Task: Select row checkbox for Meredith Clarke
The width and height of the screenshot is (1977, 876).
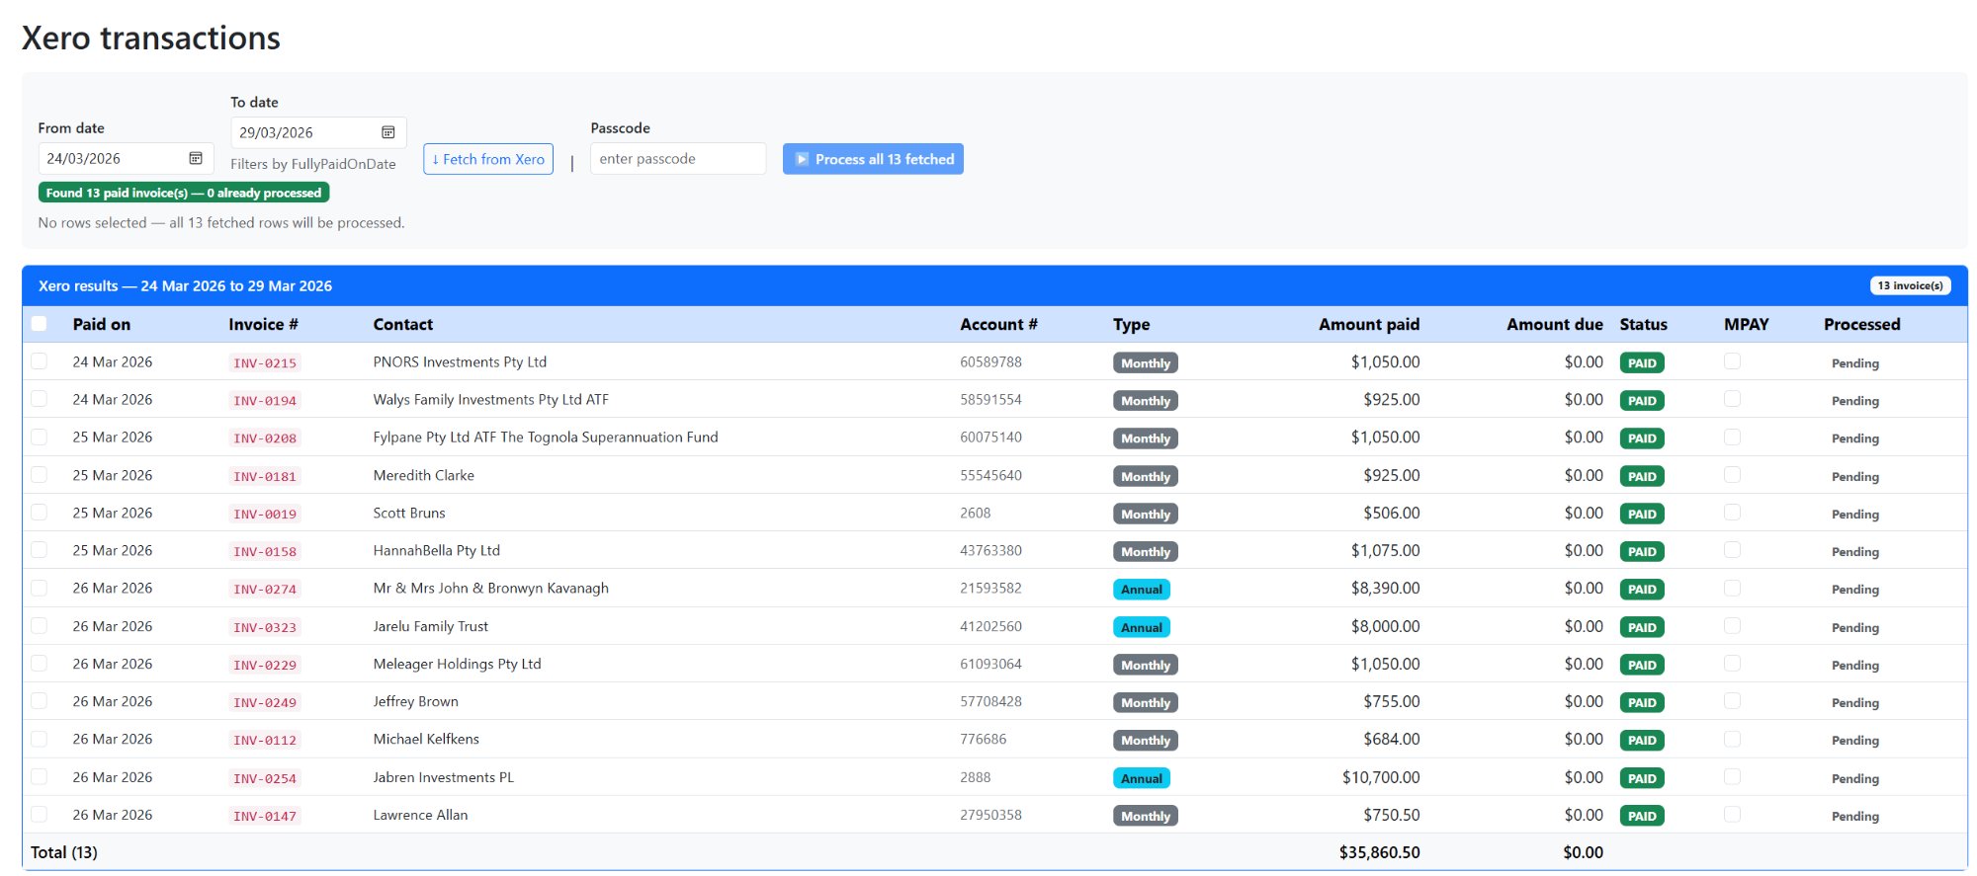Action: (x=40, y=475)
